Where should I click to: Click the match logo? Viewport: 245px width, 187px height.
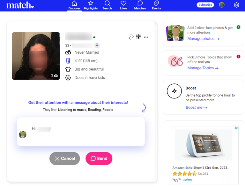pyautogui.click(x=20, y=5)
